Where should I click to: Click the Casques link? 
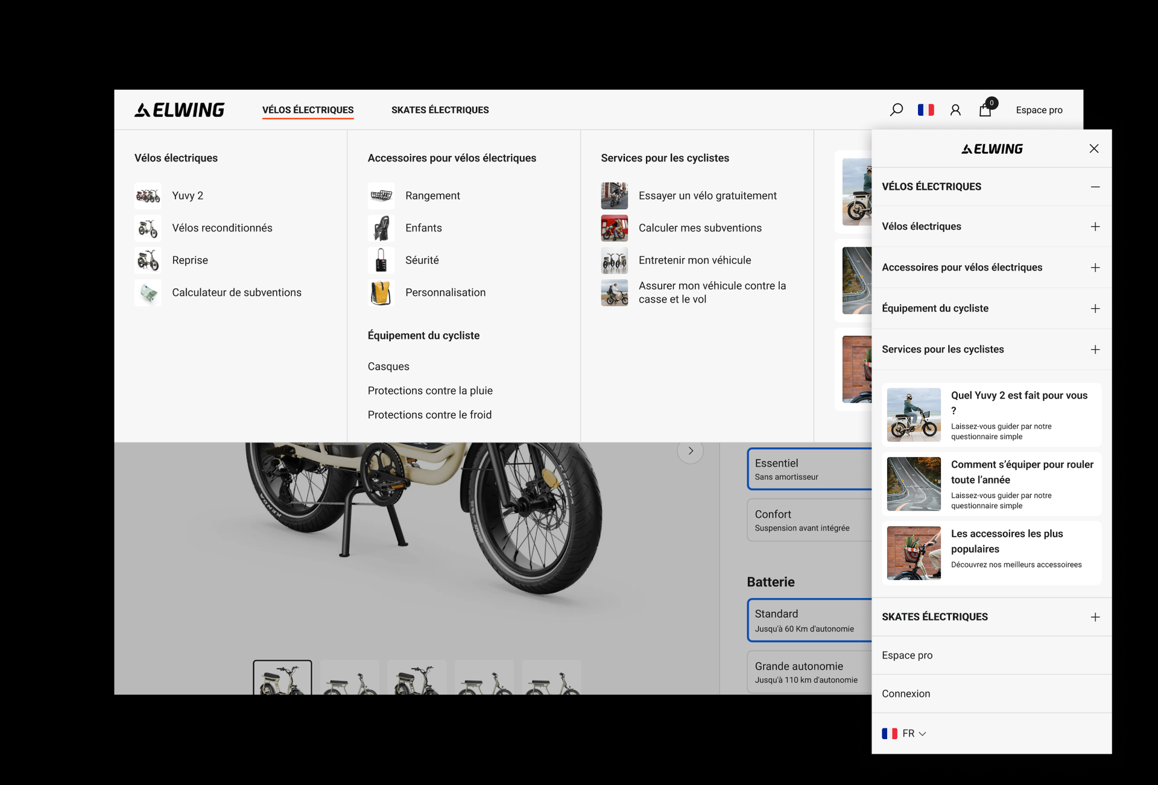coord(388,367)
